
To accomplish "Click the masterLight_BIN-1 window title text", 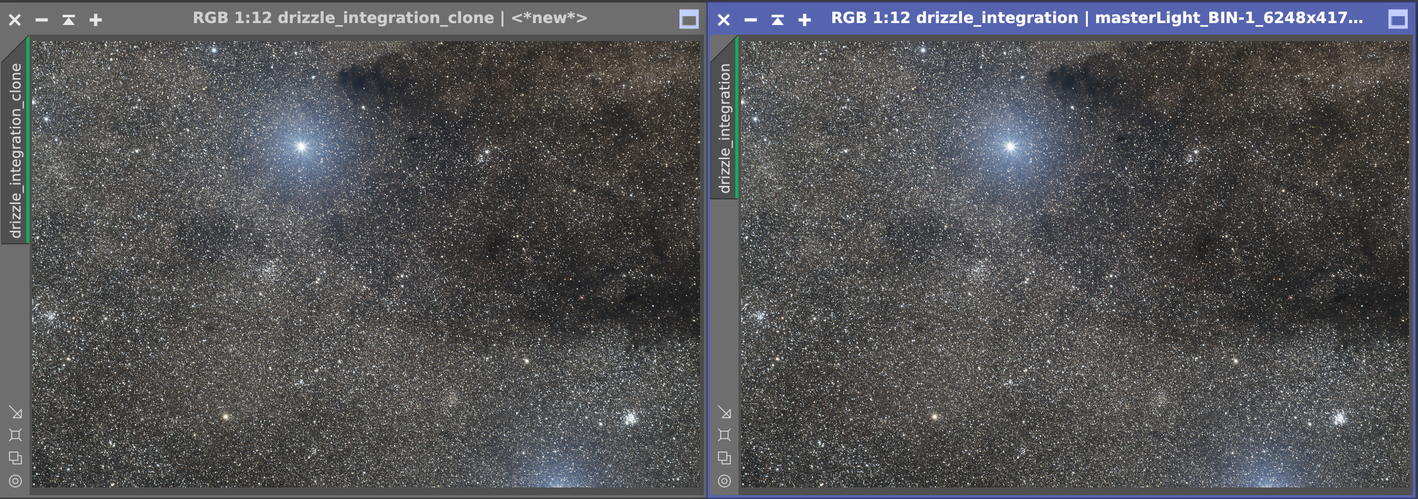I will pyautogui.click(x=1097, y=18).
